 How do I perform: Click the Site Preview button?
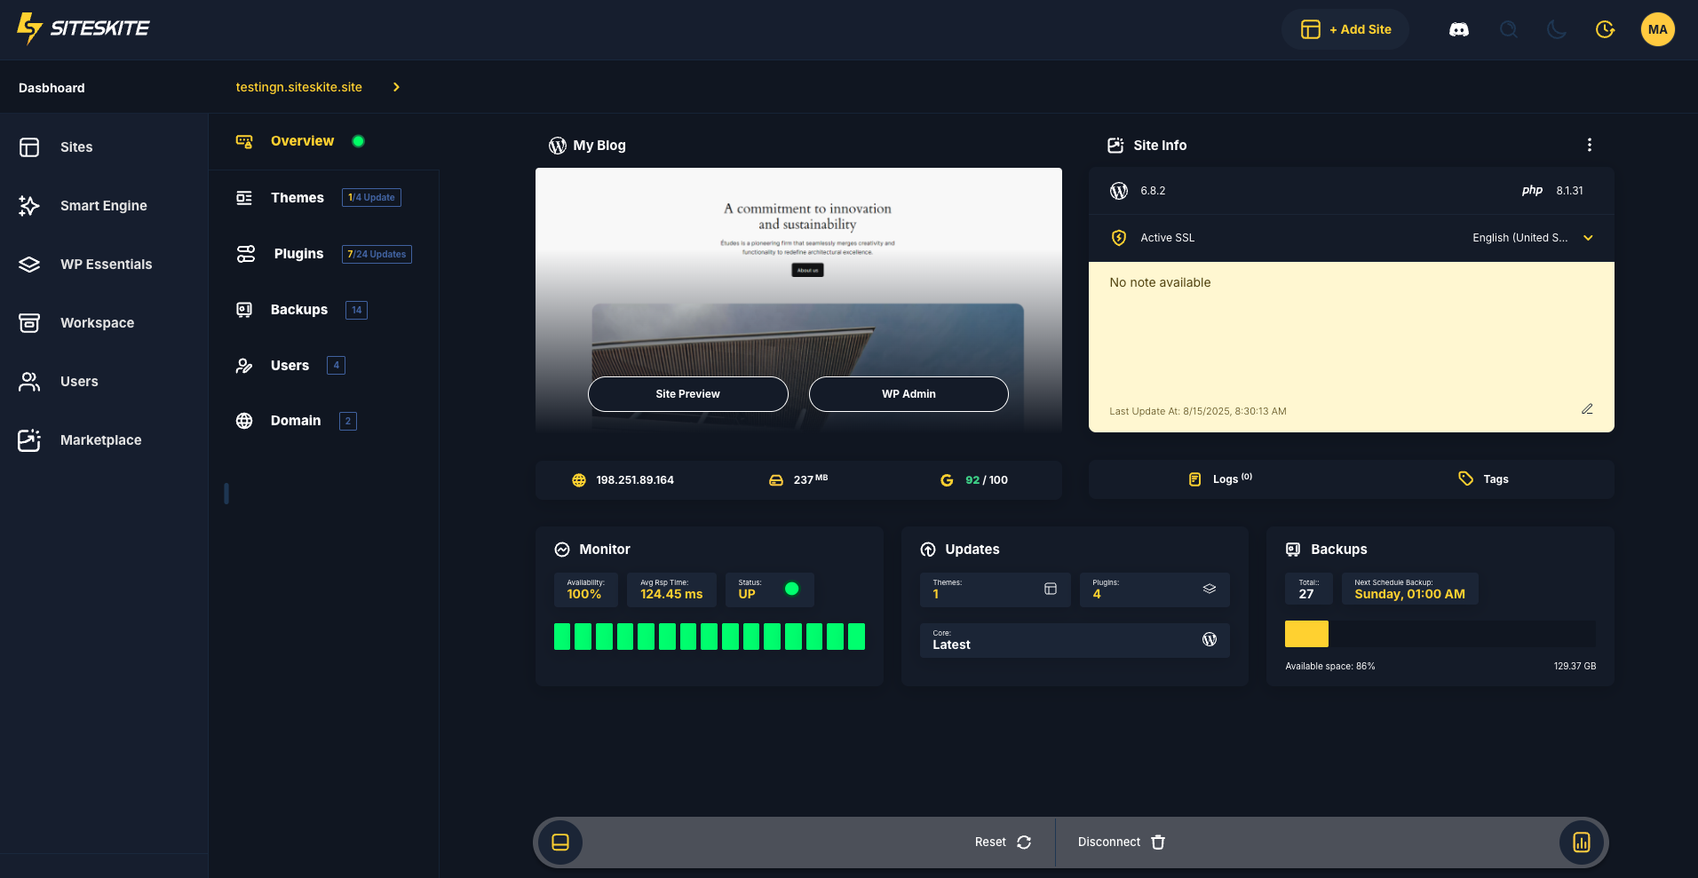687,394
